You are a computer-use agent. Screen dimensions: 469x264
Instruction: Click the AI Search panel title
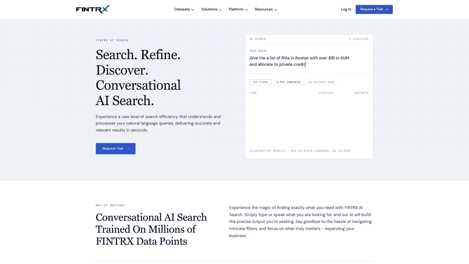257,39
